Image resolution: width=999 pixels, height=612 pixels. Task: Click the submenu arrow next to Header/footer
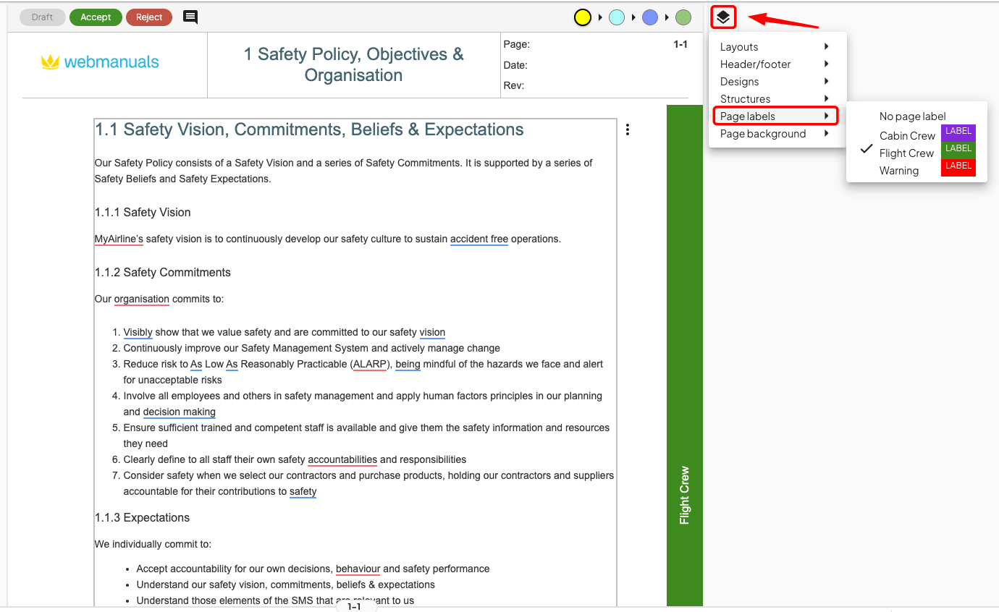[x=826, y=64]
